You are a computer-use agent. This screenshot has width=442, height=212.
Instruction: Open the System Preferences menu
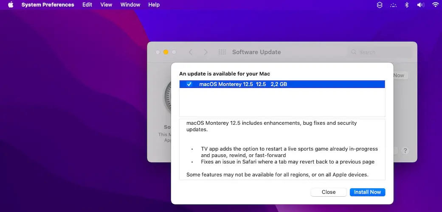tap(48, 5)
